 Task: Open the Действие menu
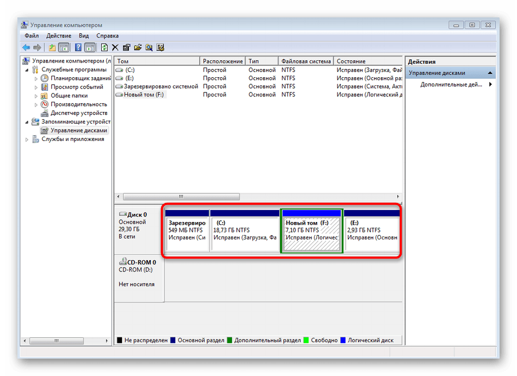click(59, 36)
